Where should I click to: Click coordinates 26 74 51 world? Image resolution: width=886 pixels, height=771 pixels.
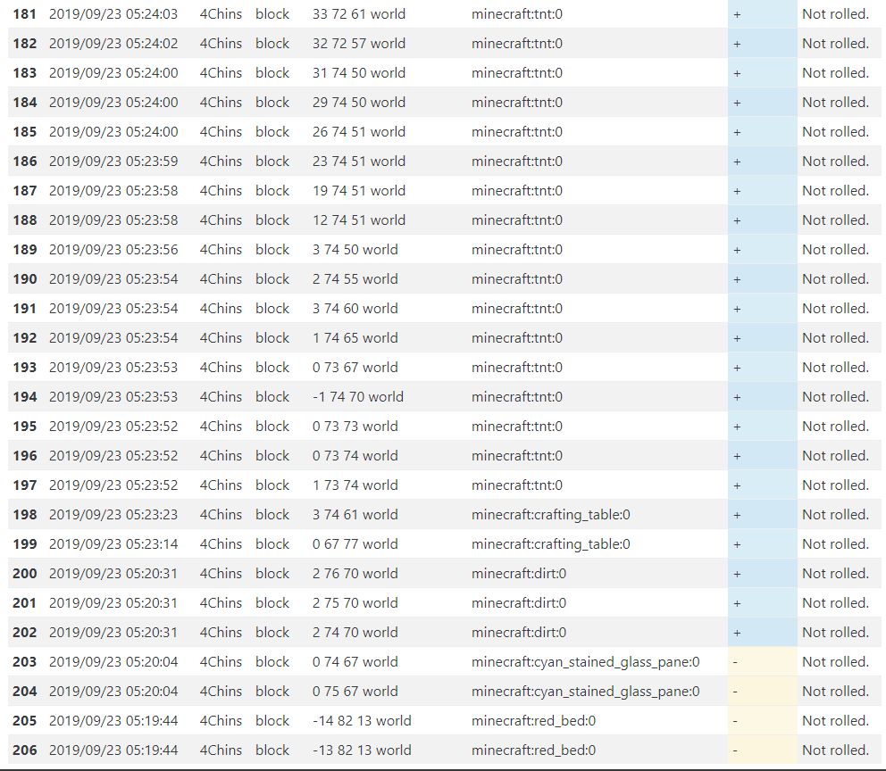tap(359, 131)
